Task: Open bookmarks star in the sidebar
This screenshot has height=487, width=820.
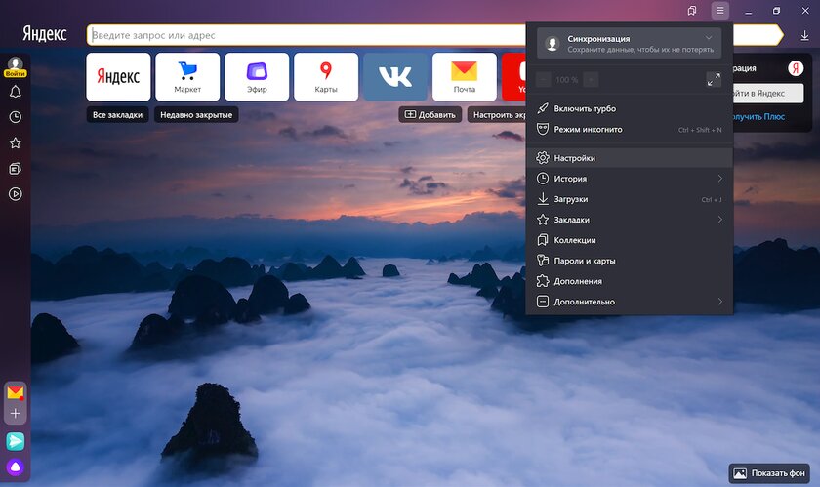Action: (x=16, y=142)
